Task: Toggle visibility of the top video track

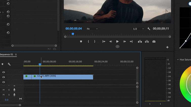Action: 4,72
